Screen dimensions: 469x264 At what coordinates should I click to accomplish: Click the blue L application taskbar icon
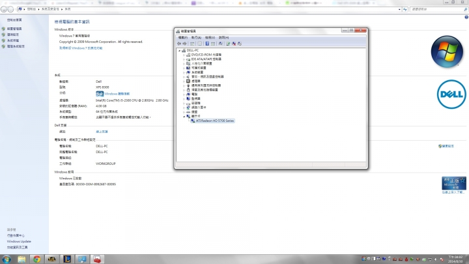tap(67, 259)
